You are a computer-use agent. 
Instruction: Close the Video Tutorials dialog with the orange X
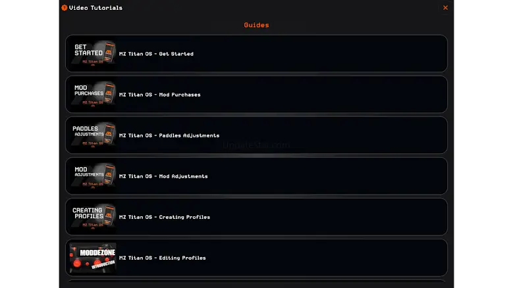tap(445, 7)
